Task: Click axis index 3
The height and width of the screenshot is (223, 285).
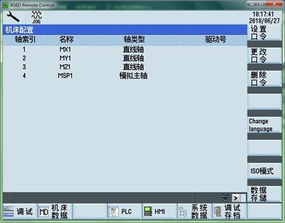Action: click(x=24, y=67)
